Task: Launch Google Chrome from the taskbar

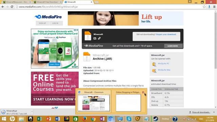Action: pyautogui.click(x=94, y=119)
